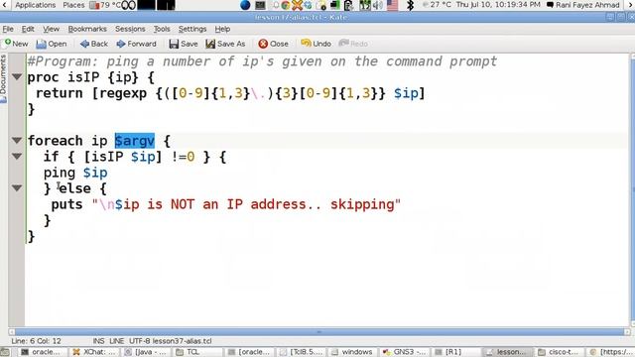Open the View menu

[x=51, y=29]
